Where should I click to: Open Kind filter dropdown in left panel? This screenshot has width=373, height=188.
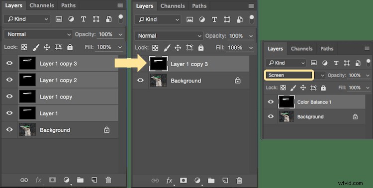click(27, 19)
